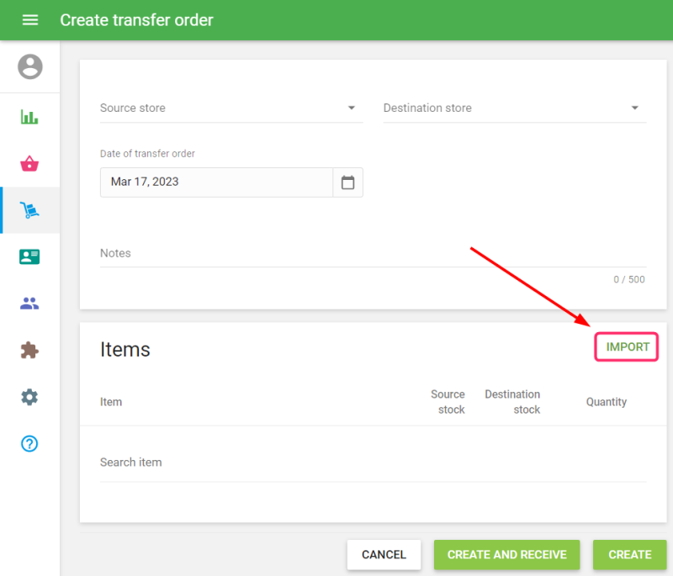
Task: Click the CREATE AND RECEIVE button
Action: [506, 555]
